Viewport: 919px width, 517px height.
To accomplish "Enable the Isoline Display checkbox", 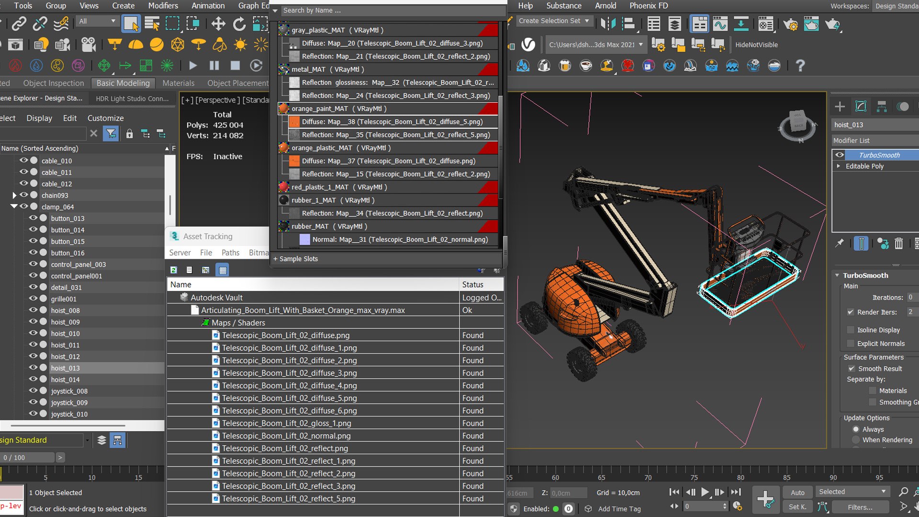I will [851, 330].
